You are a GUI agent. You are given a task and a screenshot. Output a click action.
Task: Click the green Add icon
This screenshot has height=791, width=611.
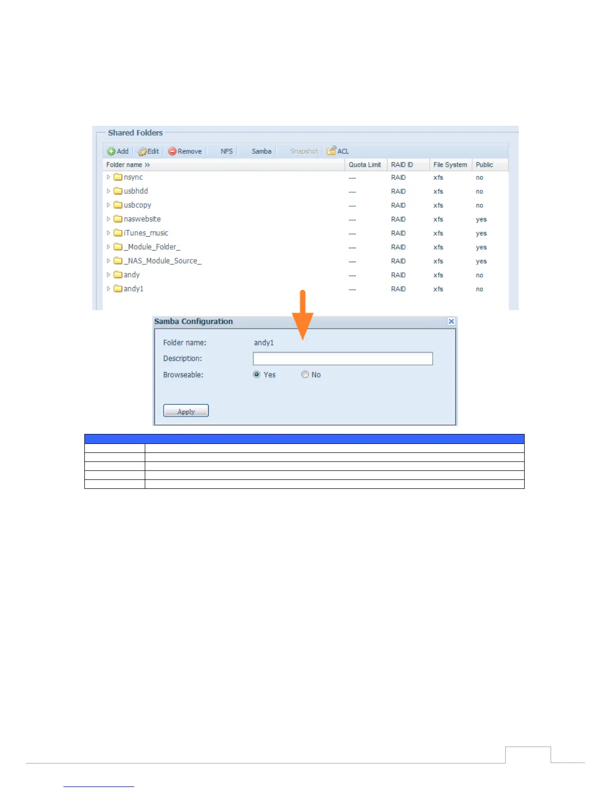coord(111,151)
